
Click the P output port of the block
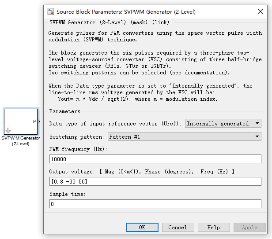pos(35,121)
